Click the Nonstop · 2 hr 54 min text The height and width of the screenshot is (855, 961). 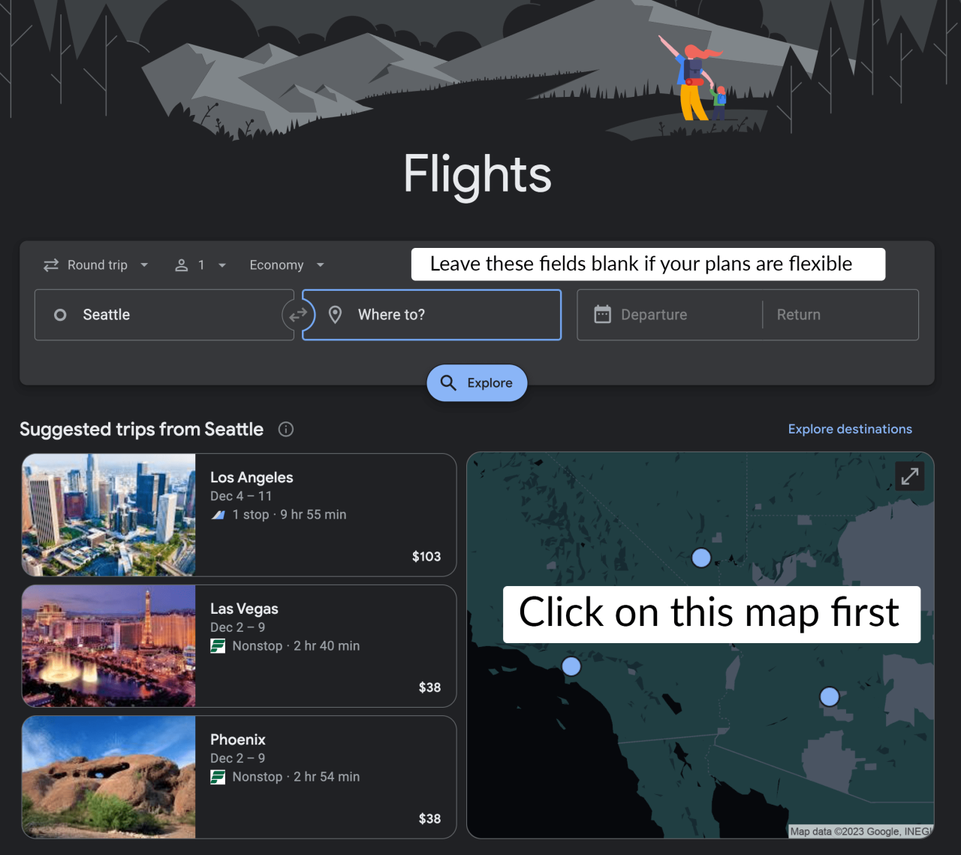pyautogui.click(x=296, y=777)
